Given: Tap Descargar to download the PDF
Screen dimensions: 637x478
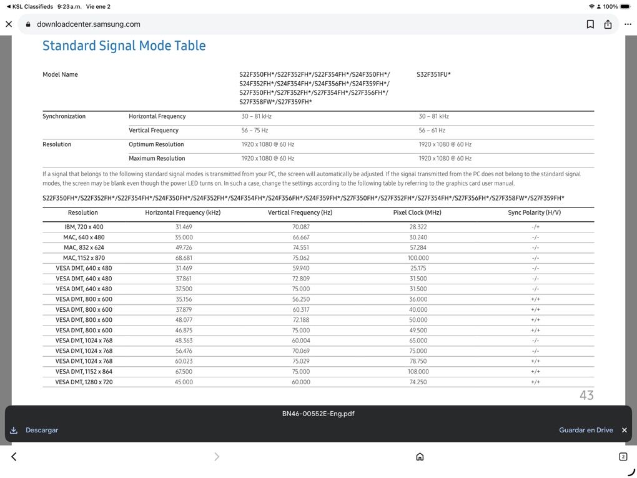Looking at the screenshot, I should (42, 430).
